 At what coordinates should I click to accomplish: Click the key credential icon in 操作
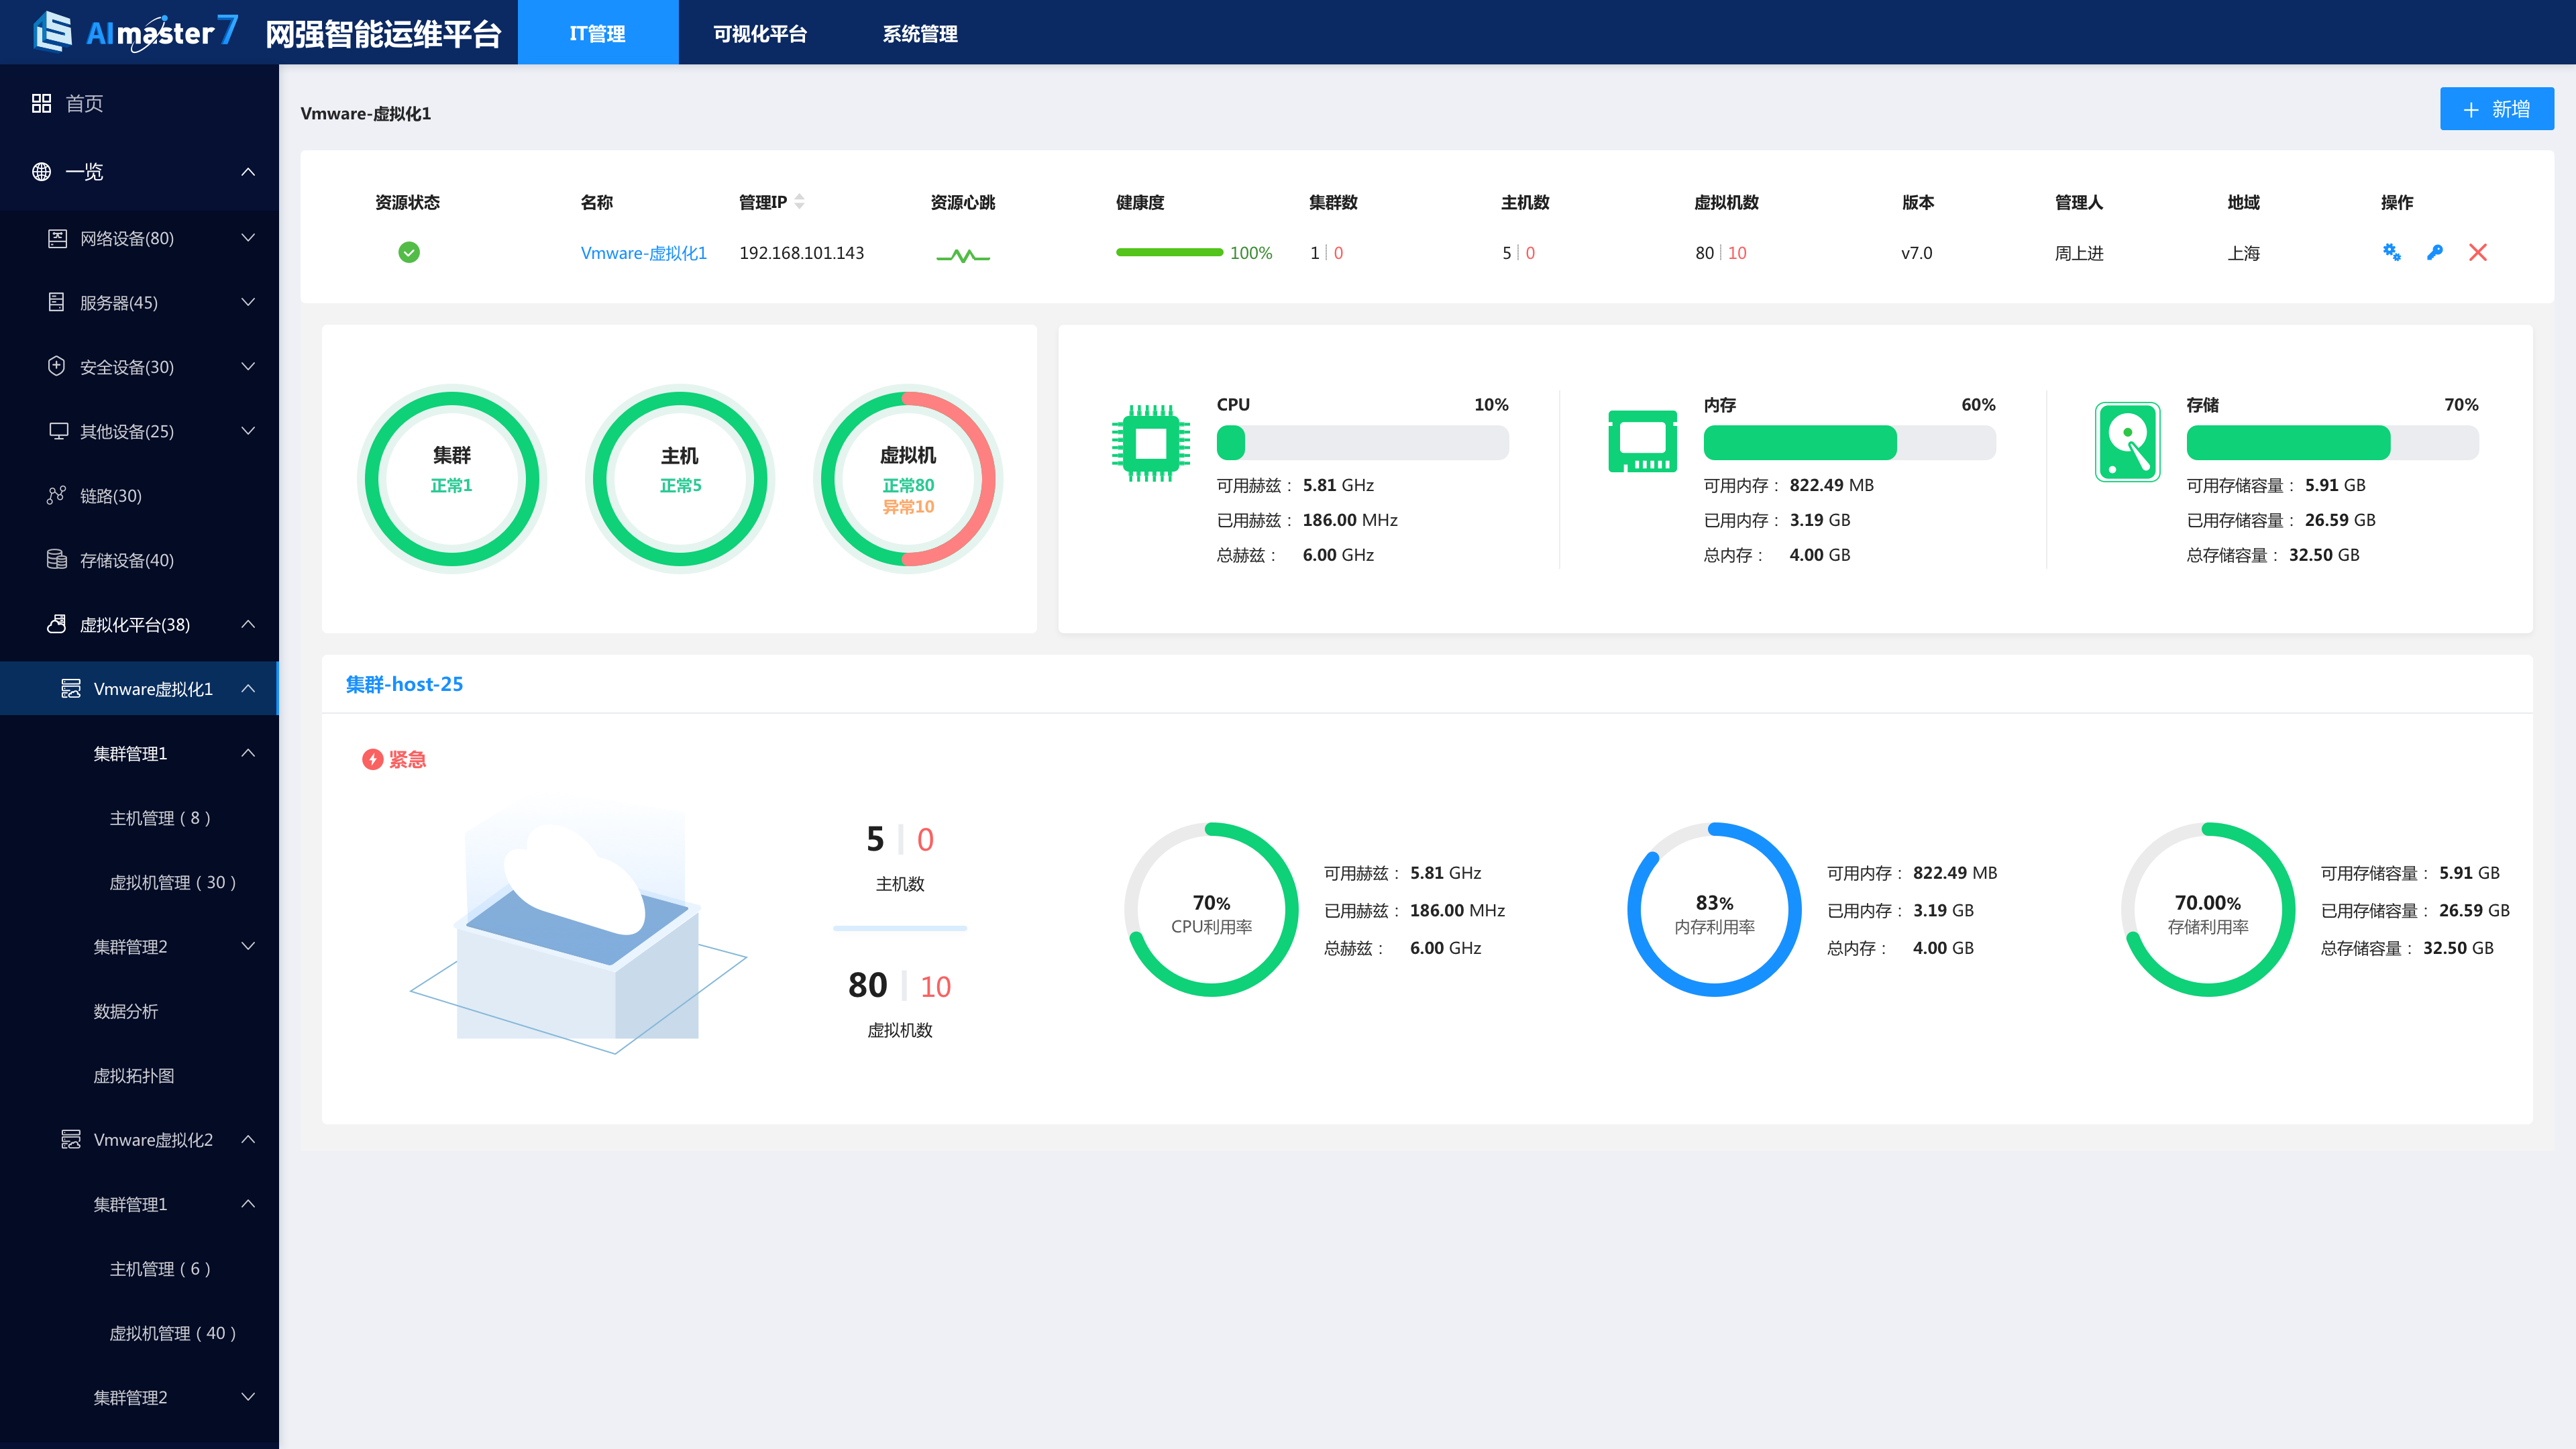(2435, 252)
